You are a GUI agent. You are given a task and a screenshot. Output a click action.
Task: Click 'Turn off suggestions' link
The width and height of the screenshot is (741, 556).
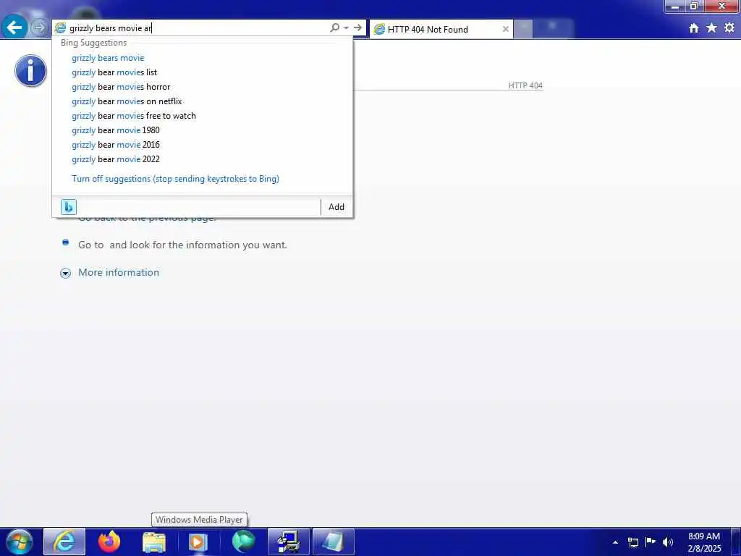[175, 179]
